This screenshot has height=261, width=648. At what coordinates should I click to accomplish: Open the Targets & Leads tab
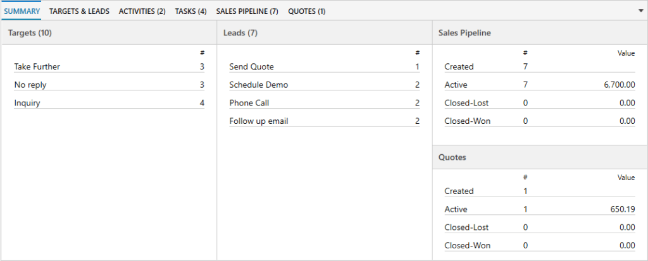click(x=79, y=11)
